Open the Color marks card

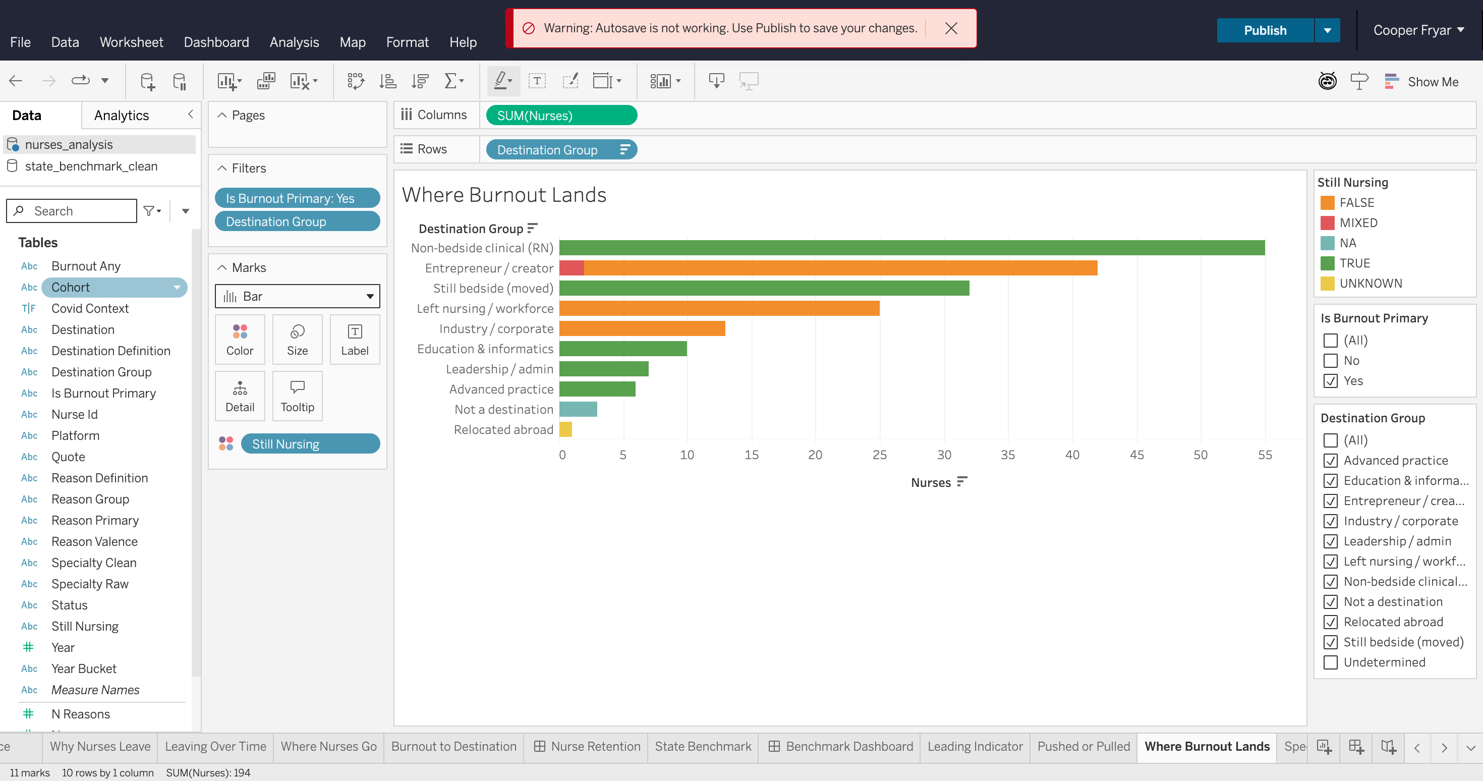pos(240,339)
